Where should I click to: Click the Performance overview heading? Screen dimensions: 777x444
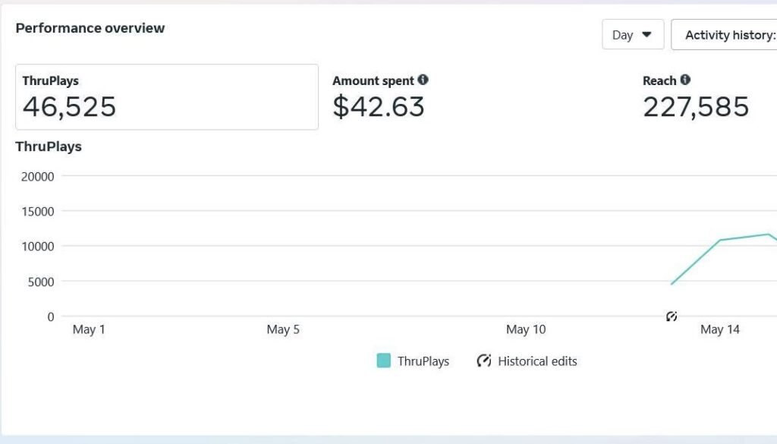[x=90, y=28]
